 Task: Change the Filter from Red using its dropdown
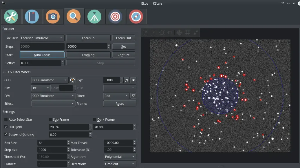(x=116, y=95)
